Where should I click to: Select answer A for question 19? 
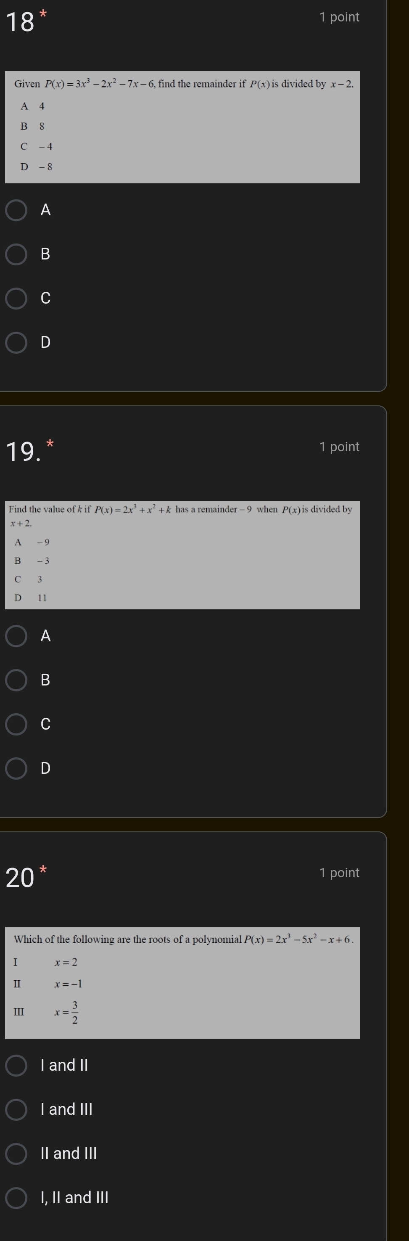click(x=16, y=636)
